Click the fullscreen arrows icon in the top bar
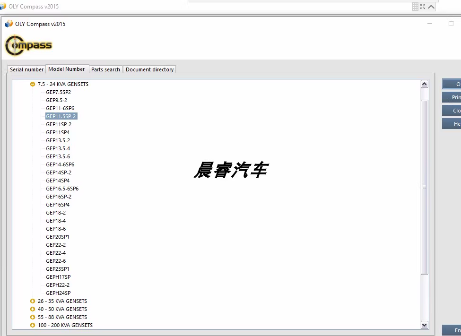The width and height of the screenshot is (461, 336). pos(423,7)
